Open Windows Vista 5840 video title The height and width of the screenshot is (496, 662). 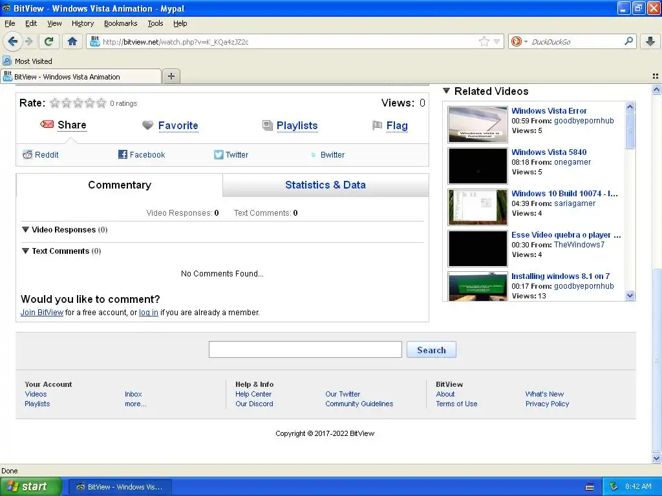coord(549,152)
